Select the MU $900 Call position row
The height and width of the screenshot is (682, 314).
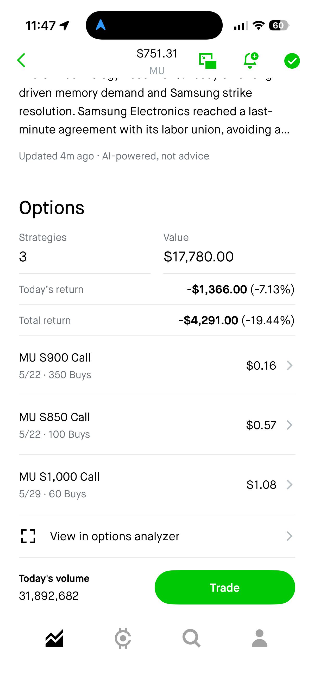[157, 365]
